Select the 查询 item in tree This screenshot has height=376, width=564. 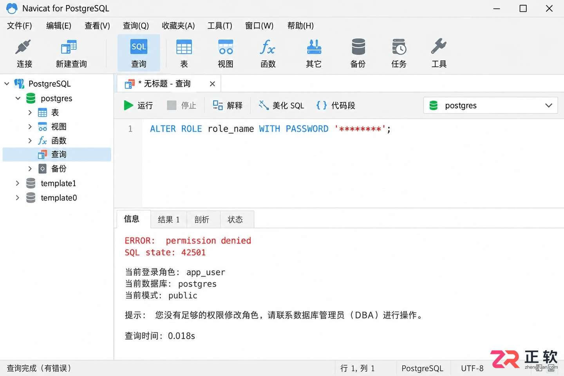tap(57, 154)
